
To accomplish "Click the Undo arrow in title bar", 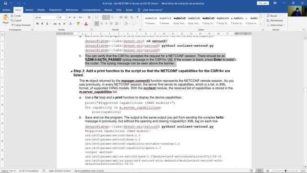I will pos(12,3).
